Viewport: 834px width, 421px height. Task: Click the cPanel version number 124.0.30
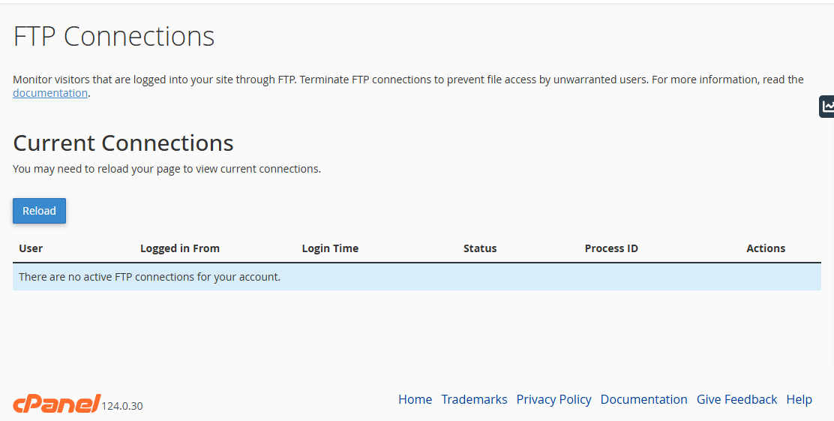pyautogui.click(x=121, y=406)
